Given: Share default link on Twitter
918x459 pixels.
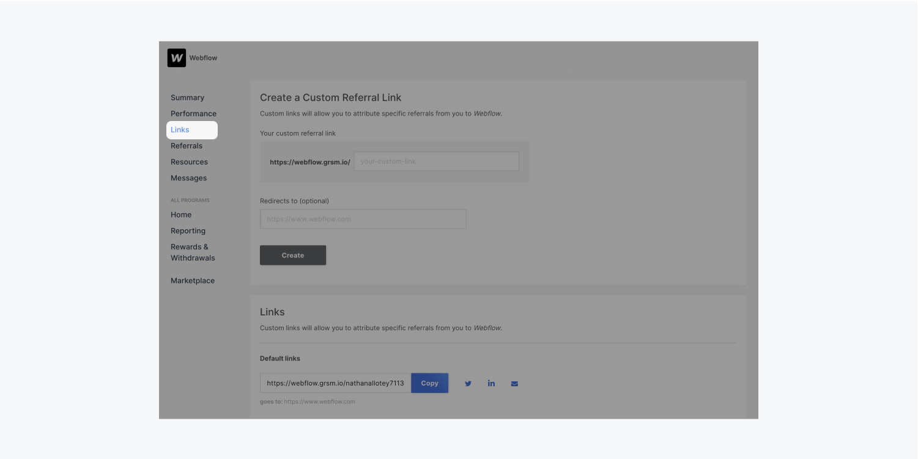Looking at the screenshot, I should [x=468, y=384].
